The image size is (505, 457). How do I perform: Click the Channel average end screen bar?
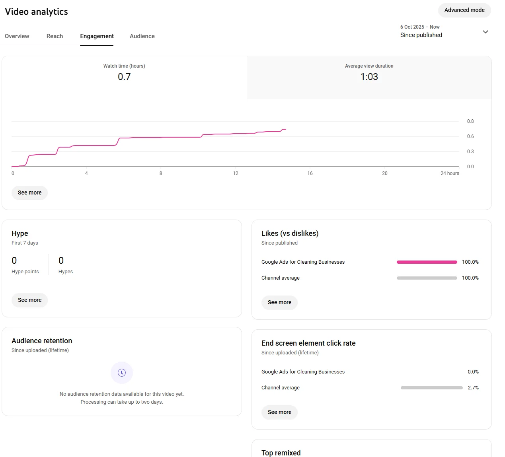(x=431, y=388)
